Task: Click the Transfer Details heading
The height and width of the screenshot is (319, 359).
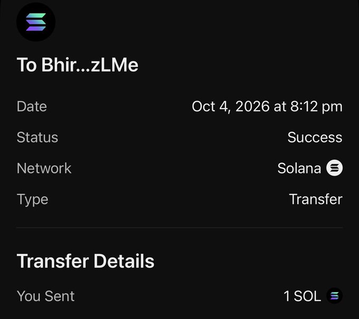Action: pos(86,261)
